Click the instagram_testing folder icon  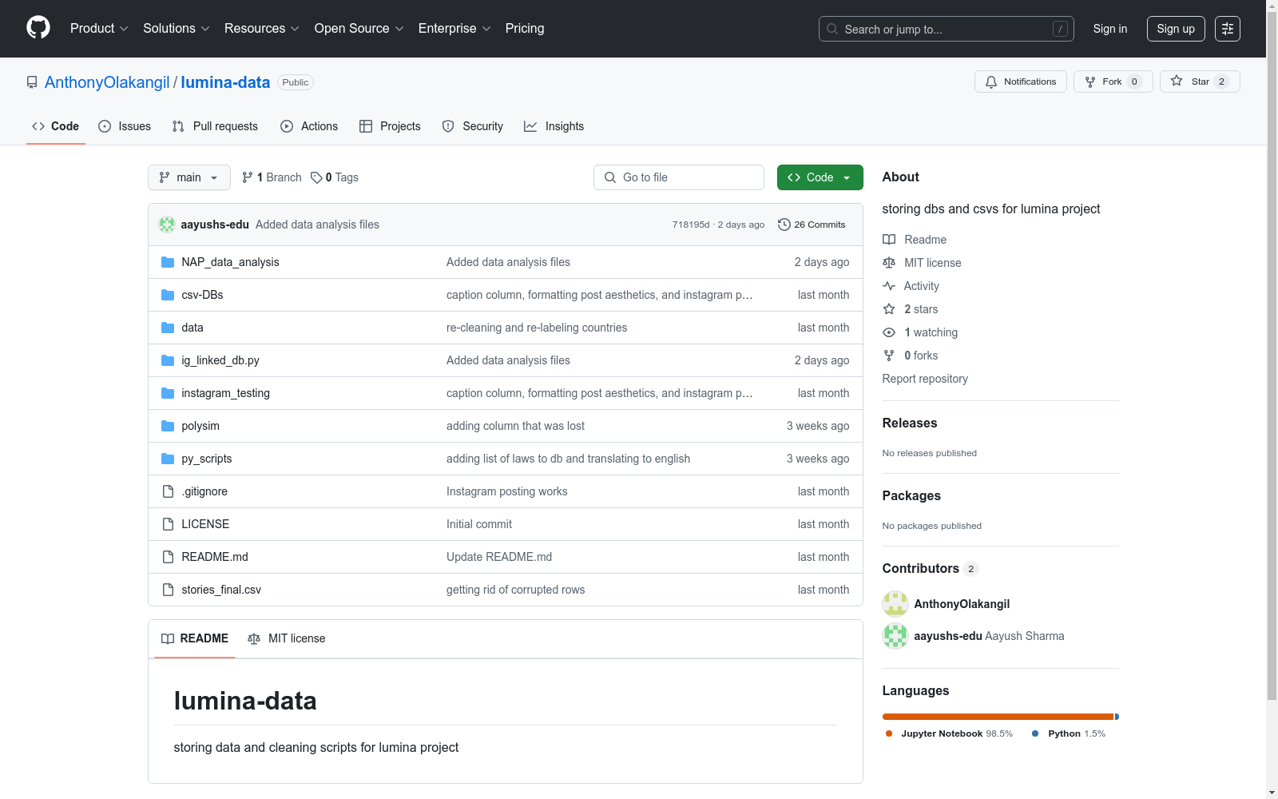click(x=168, y=393)
